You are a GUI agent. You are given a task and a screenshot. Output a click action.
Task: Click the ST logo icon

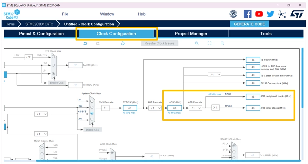[x=297, y=14]
